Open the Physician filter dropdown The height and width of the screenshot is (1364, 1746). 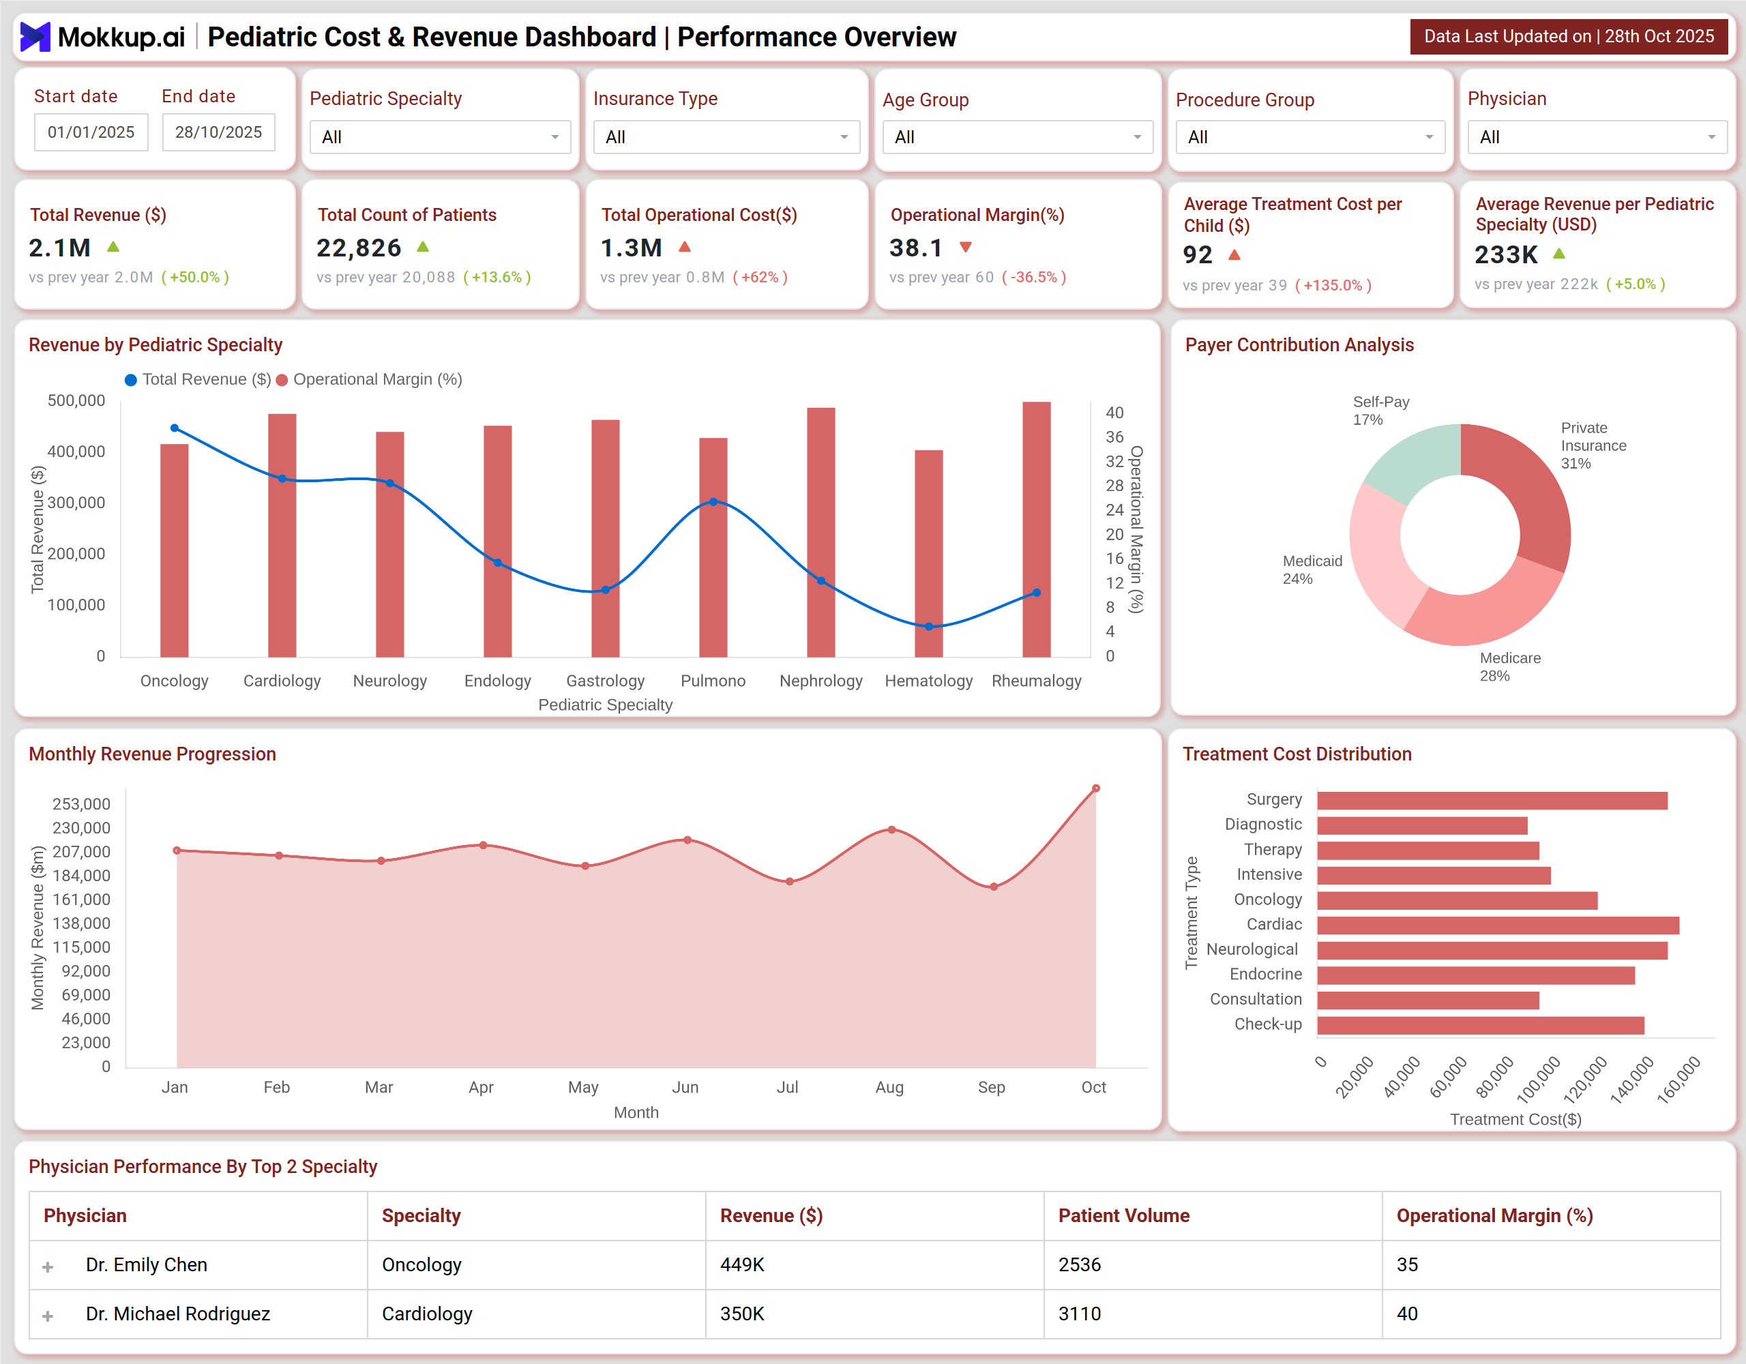pyautogui.click(x=1597, y=136)
